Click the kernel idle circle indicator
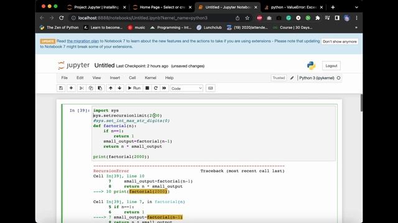This screenshot has height=223, width=398. tap(338, 78)
